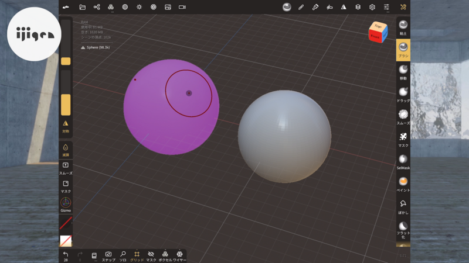The height and width of the screenshot is (263, 469).
Task: Open the Lighting sun menu
Action: pos(140,7)
